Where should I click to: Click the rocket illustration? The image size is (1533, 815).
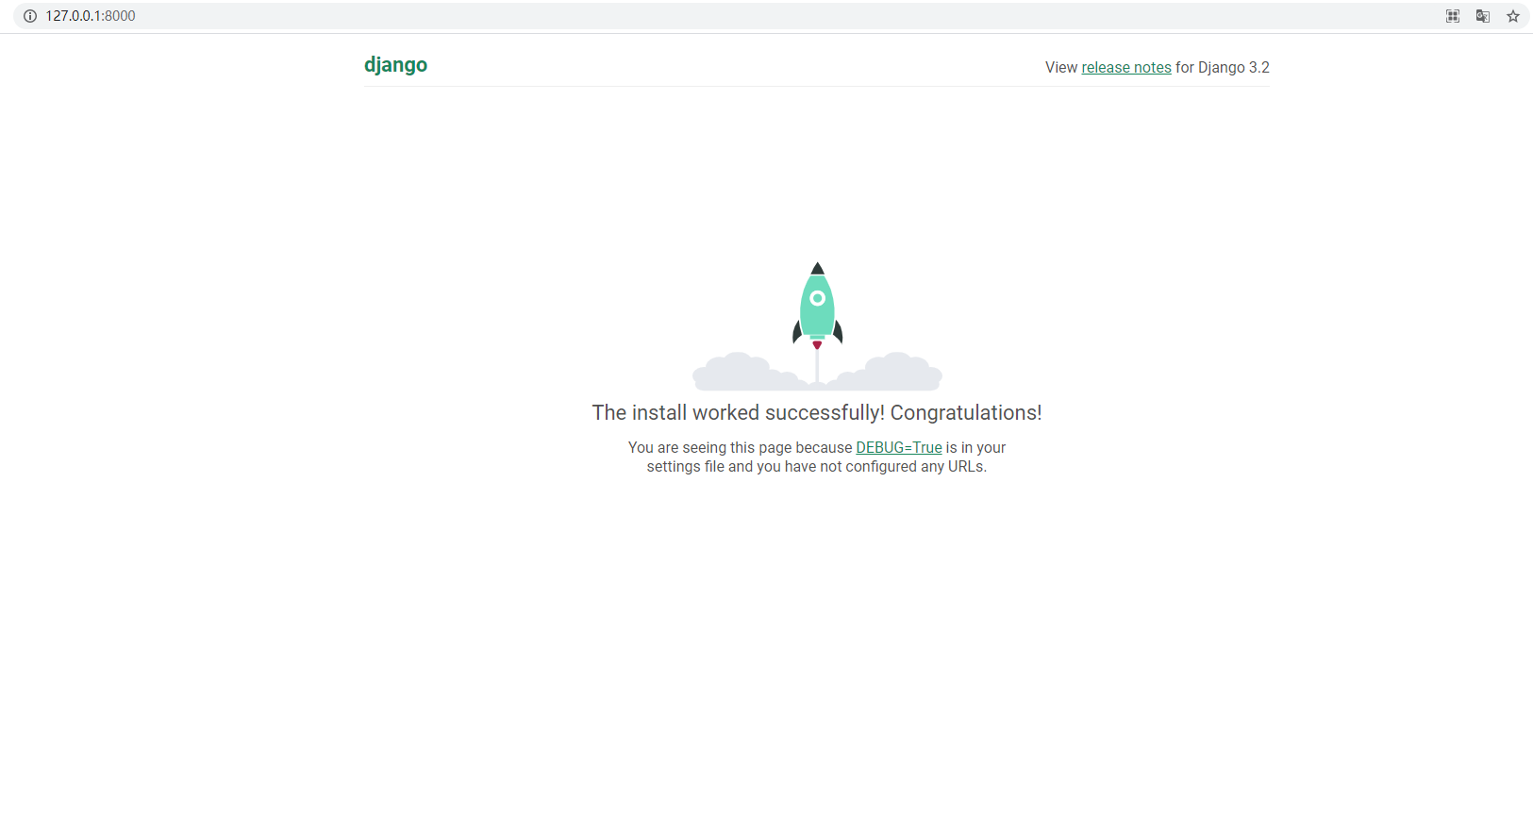point(817,325)
